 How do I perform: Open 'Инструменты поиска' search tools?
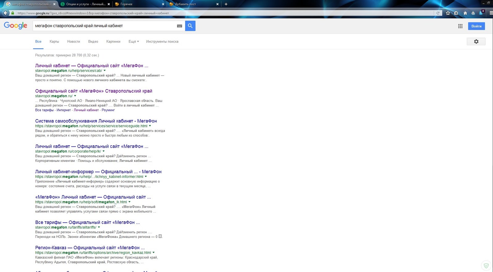point(162,42)
